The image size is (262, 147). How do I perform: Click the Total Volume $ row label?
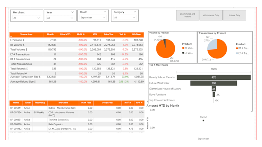(x=19, y=50)
